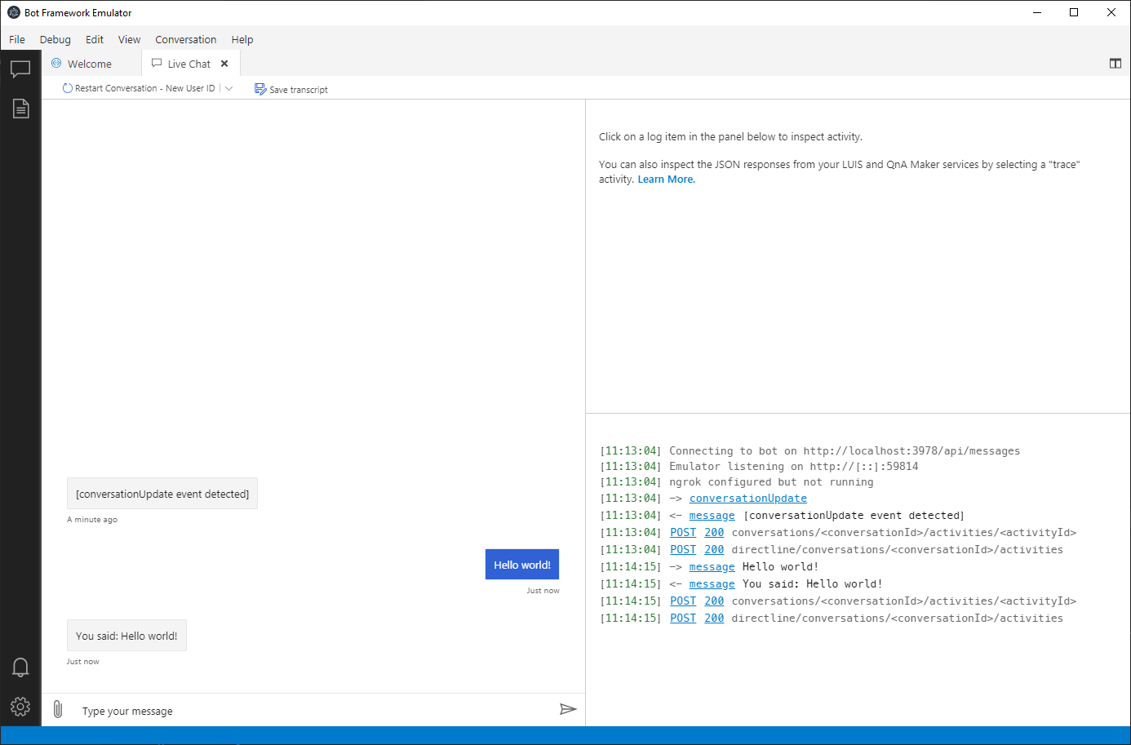Viewport: 1131px width, 745px height.
Task: Maximize the Bot Framework Emulator window
Action: click(x=1074, y=12)
